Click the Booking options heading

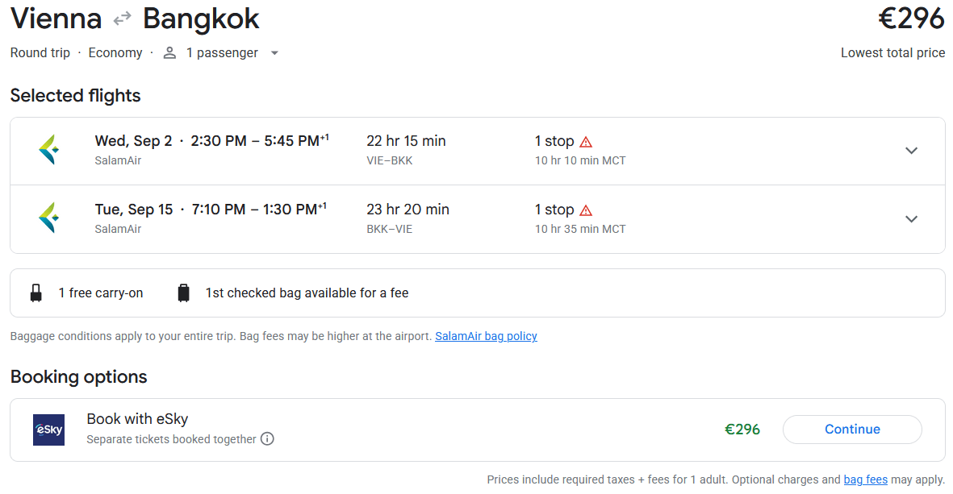tap(78, 377)
